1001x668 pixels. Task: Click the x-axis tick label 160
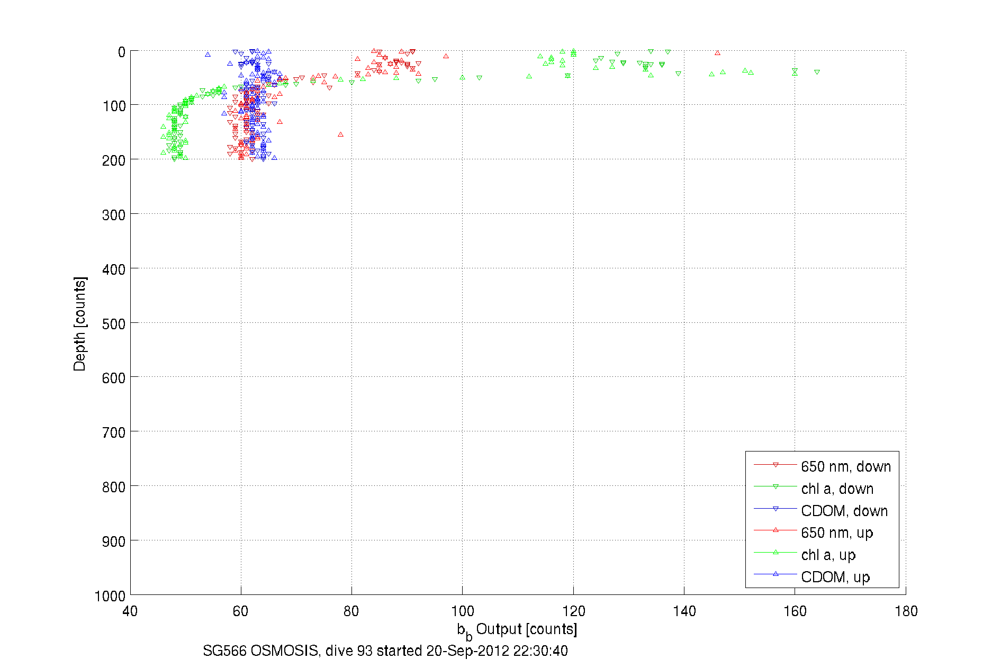795,611
